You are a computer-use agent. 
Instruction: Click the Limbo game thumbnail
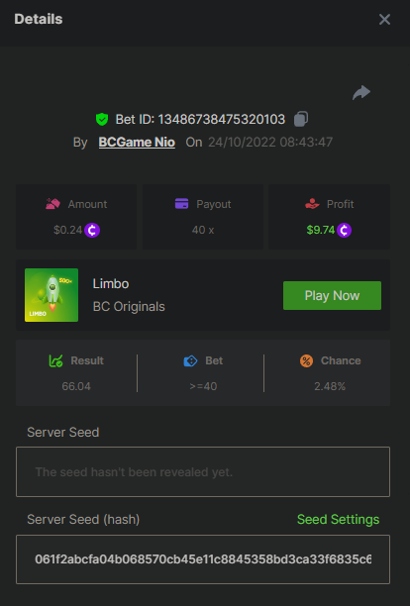tap(51, 295)
